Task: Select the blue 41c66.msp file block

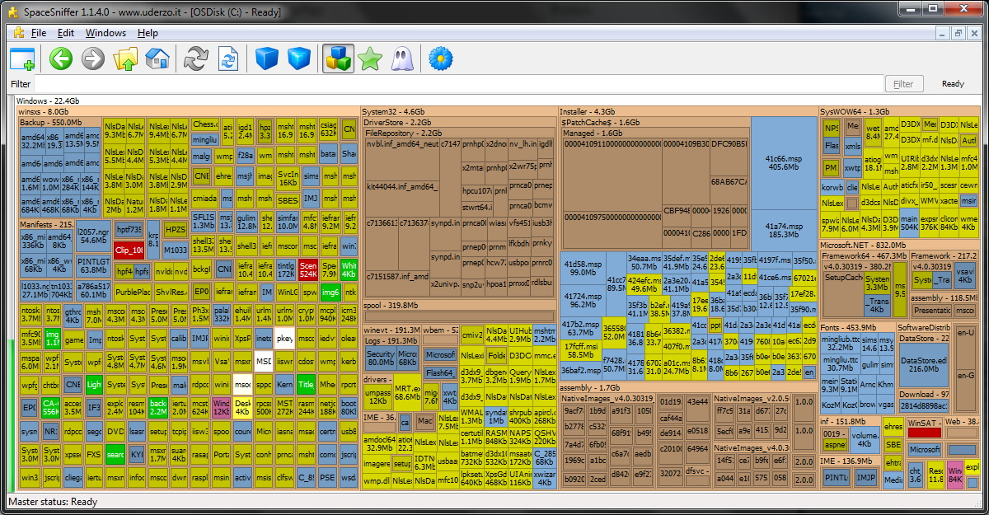Action: click(x=783, y=162)
